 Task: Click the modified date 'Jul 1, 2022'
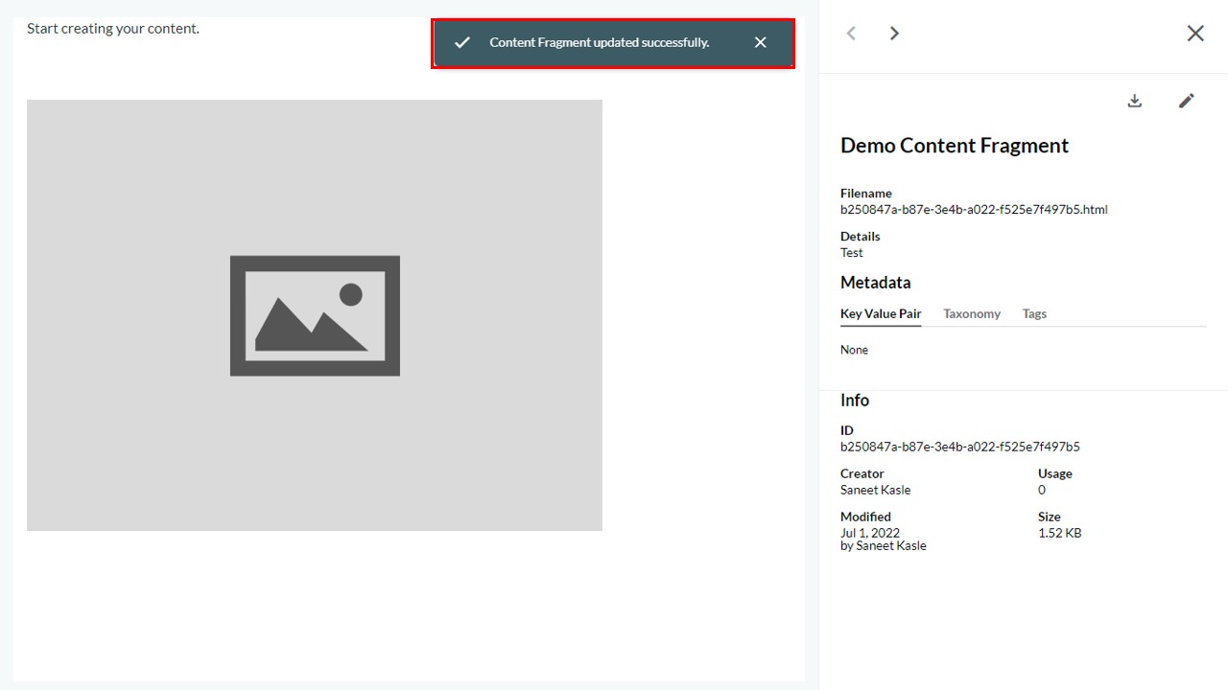(x=870, y=533)
